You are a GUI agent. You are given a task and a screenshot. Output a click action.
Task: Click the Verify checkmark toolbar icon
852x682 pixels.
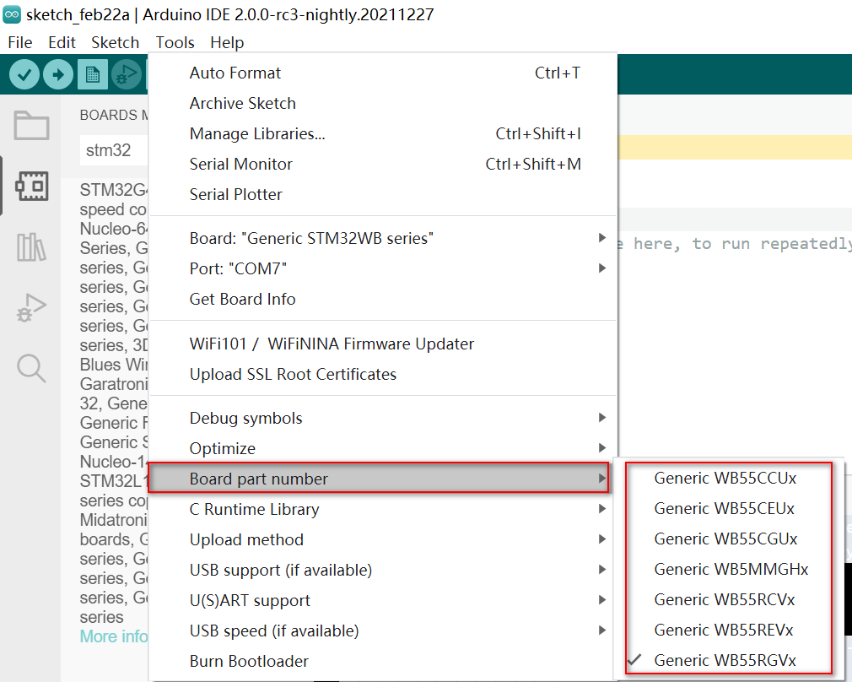click(24, 74)
